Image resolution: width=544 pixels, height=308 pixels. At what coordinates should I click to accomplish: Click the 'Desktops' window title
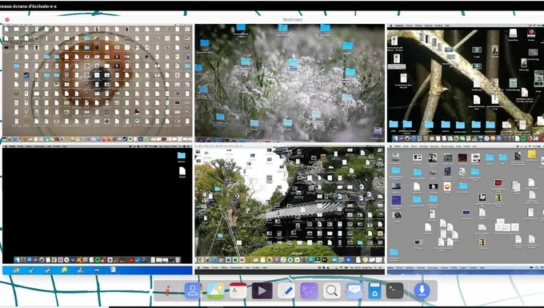point(293,19)
